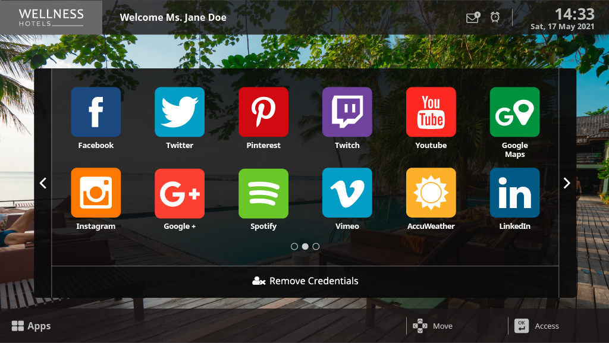Select the third page indicator dot
Screen dimensions: 609x343
point(316,246)
